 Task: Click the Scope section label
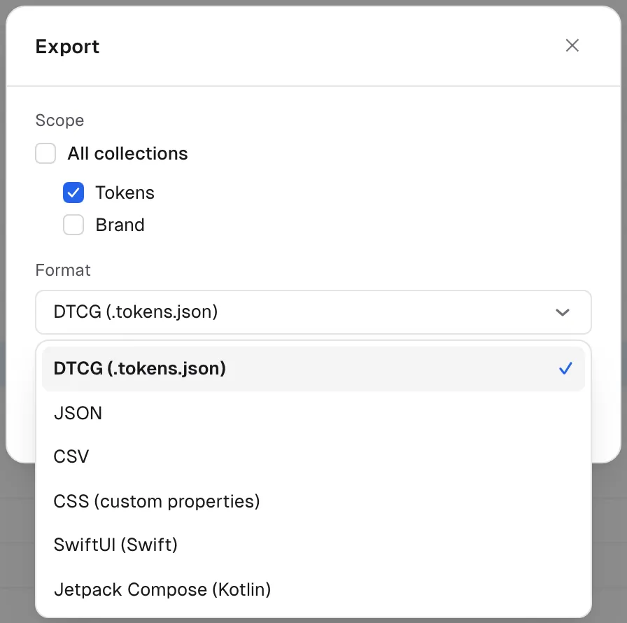tap(59, 120)
